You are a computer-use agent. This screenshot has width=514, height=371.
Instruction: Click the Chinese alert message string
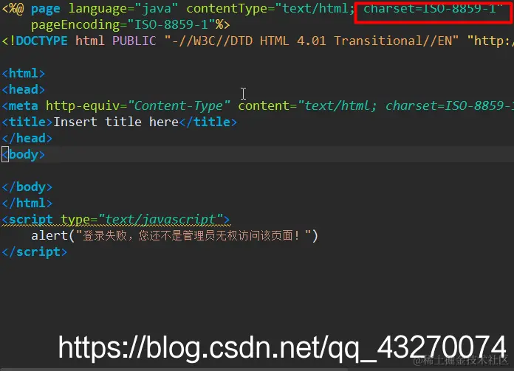point(193,235)
